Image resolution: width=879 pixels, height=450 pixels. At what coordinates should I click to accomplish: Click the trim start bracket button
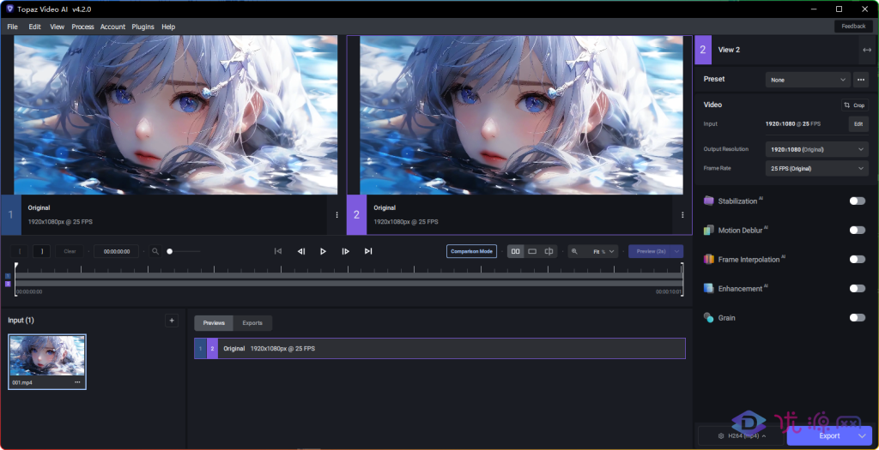[x=20, y=251]
